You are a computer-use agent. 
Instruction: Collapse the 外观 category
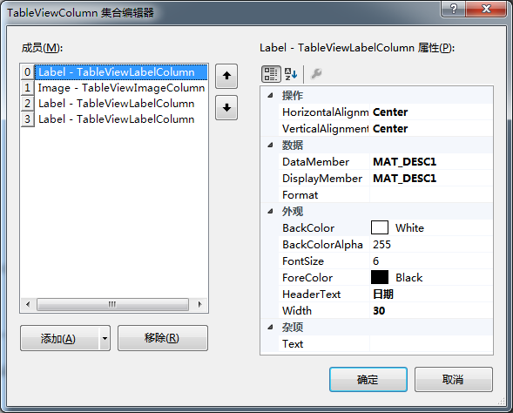point(270,212)
